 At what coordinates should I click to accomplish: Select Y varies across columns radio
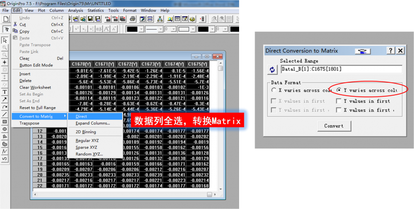pyautogui.click(x=339, y=90)
